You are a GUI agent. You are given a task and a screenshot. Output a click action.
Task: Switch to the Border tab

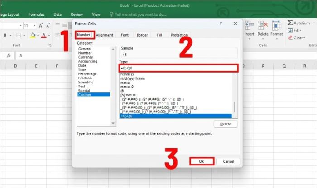(x=142, y=35)
